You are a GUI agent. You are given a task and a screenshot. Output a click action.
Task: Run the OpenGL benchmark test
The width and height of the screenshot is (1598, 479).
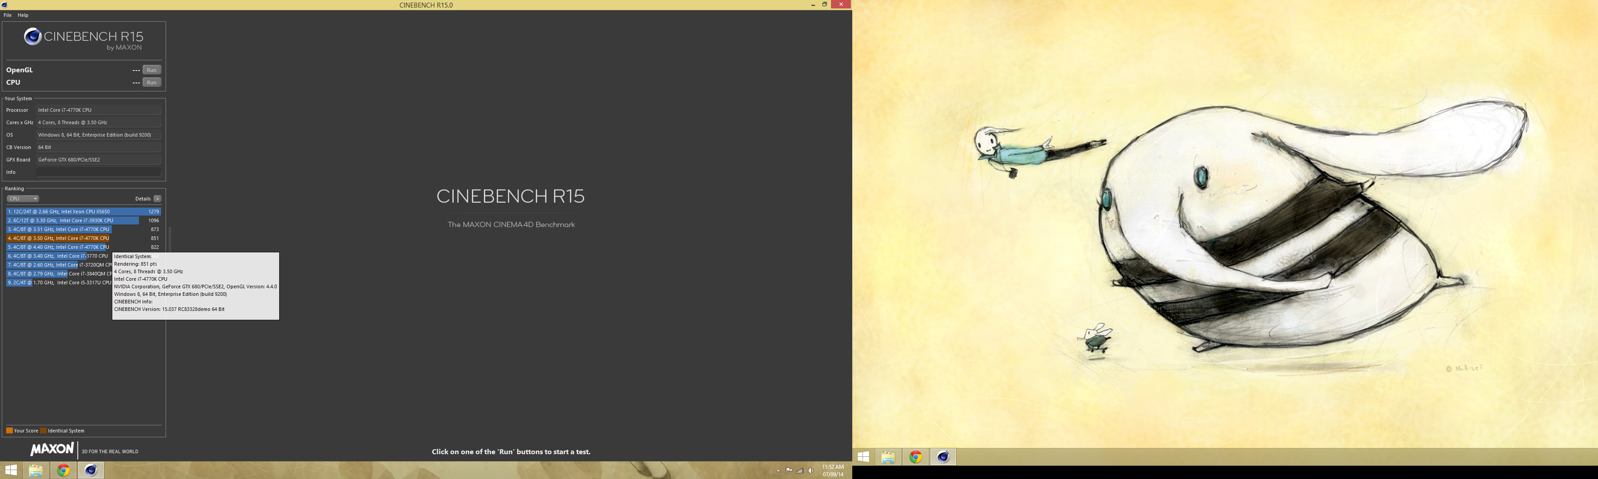151,70
